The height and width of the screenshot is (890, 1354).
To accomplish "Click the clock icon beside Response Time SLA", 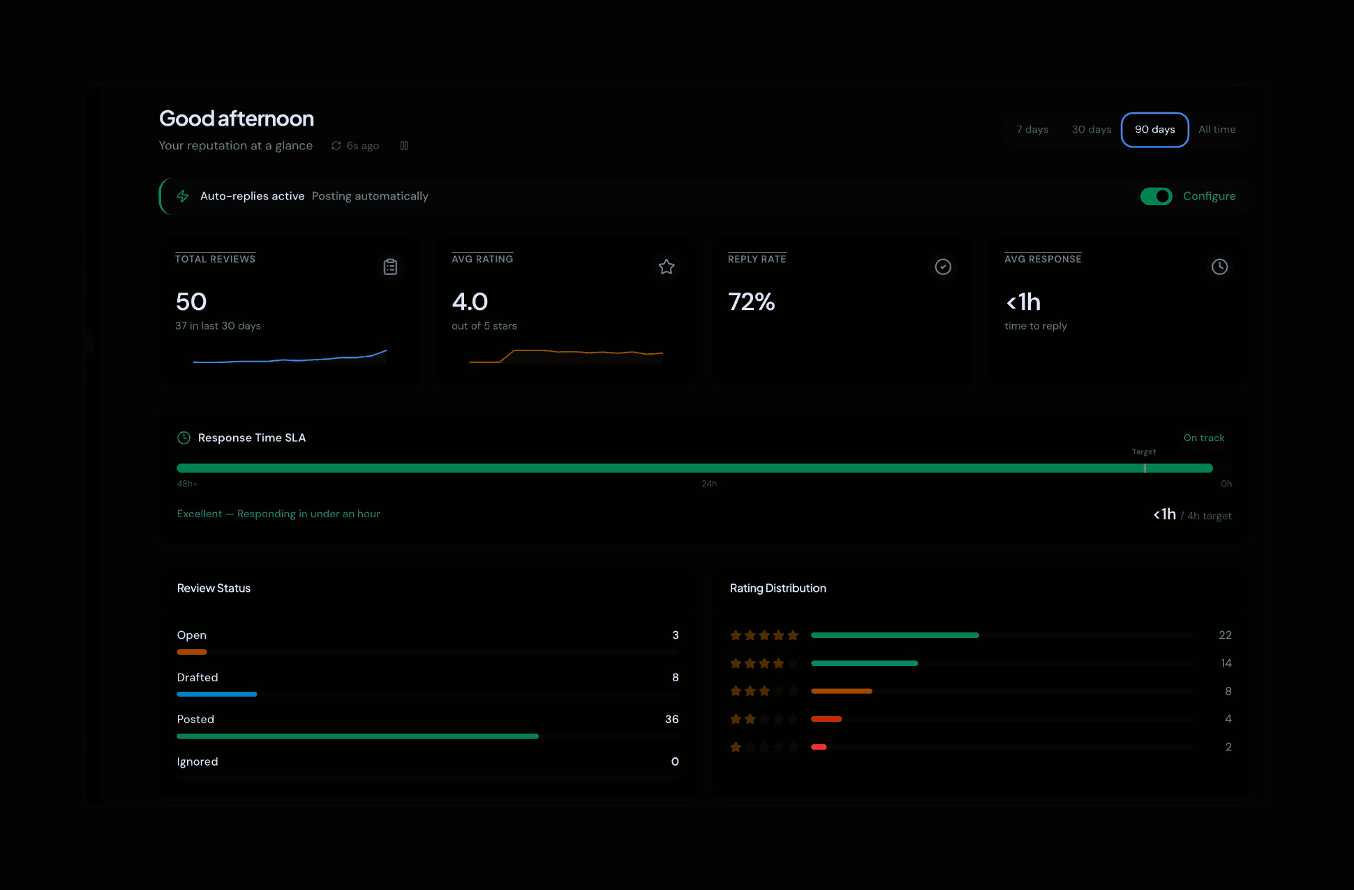I will pyautogui.click(x=184, y=438).
